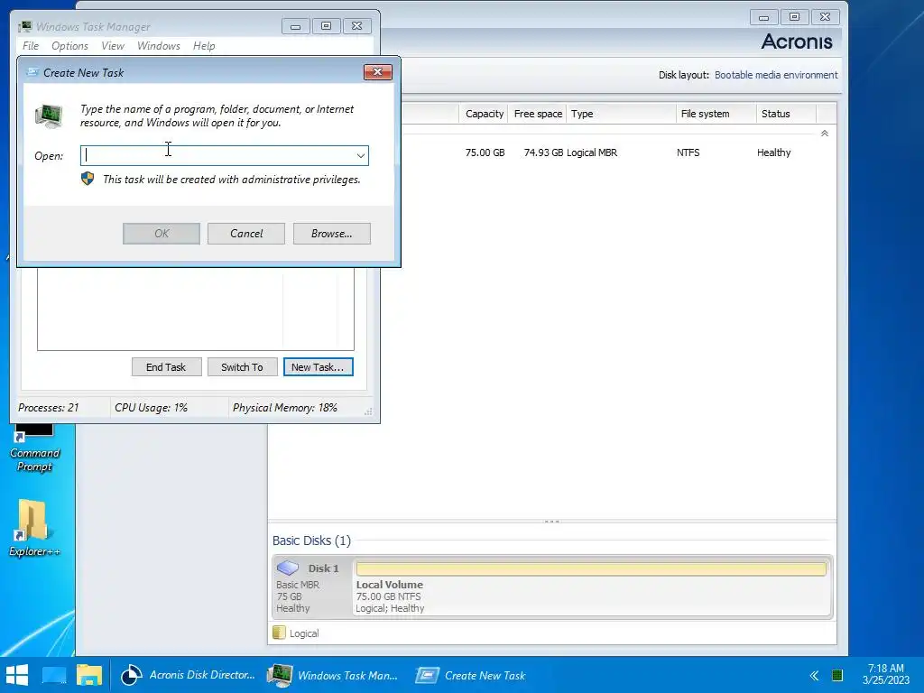The height and width of the screenshot is (693, 924).
Task: Expand the Open combo box dropdown
Action: point(360,155)
